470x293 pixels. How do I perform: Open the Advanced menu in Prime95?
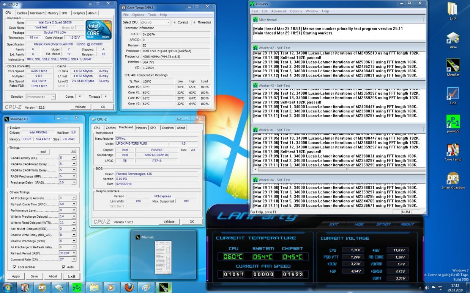(279, 11)
